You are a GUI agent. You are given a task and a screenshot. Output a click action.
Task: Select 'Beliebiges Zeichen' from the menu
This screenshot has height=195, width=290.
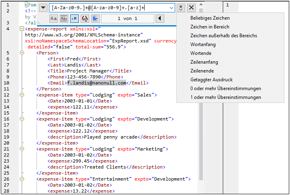pyautogui.click(x=210, y=18)
